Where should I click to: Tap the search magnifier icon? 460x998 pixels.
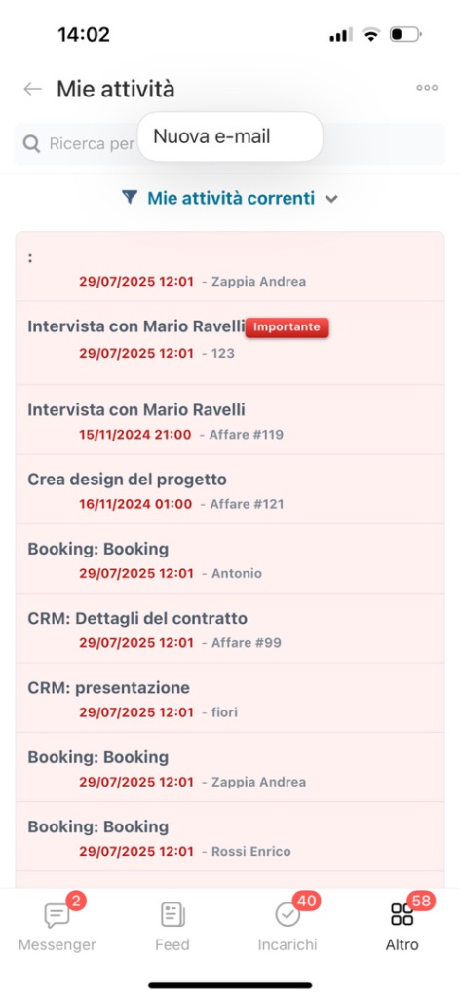tap(32, 144)
